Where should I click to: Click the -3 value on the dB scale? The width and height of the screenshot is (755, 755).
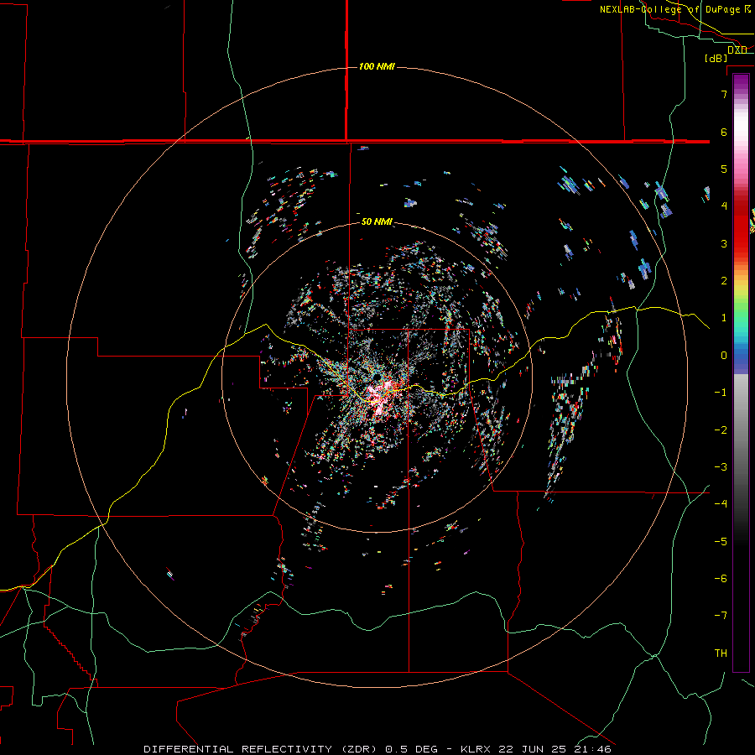(x=721, y=467)
